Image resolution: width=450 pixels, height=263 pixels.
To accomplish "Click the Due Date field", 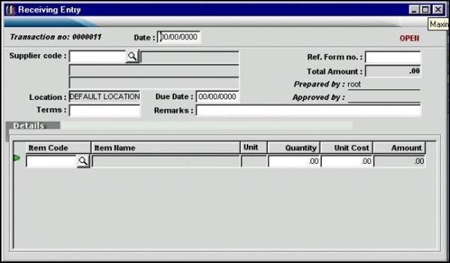I will [217, 97].
